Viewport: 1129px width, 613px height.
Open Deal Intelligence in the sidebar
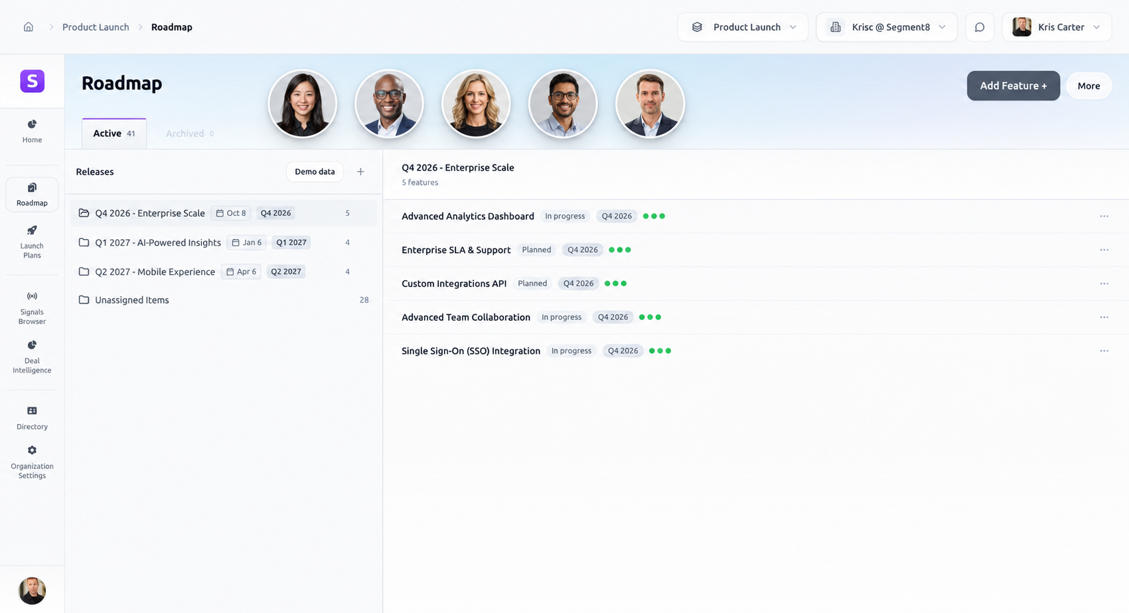coord(32,357)
